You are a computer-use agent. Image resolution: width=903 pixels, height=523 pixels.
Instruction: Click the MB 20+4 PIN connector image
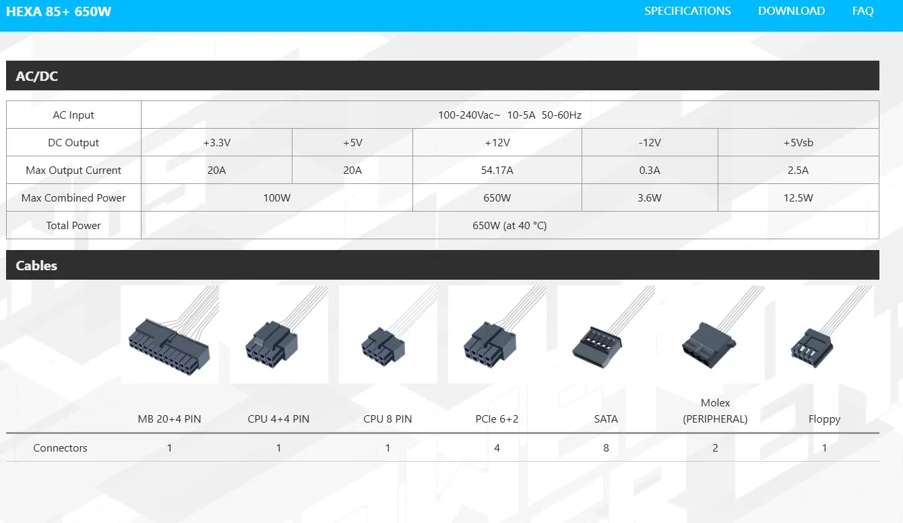pos(170,334)
